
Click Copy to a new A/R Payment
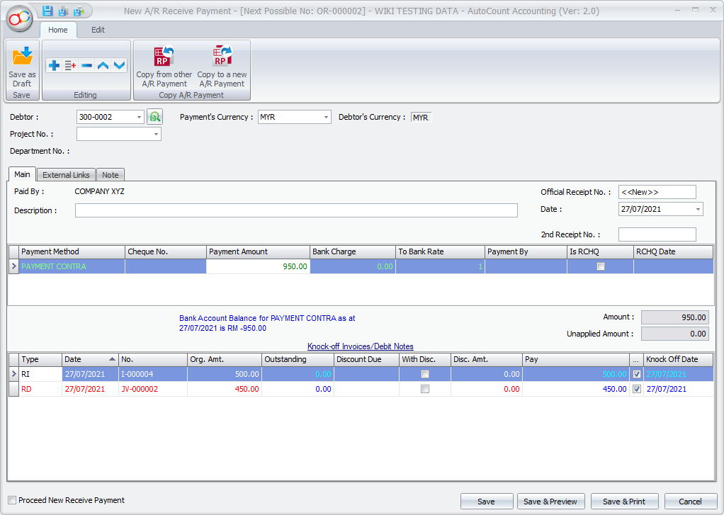[x=222, y=65]
